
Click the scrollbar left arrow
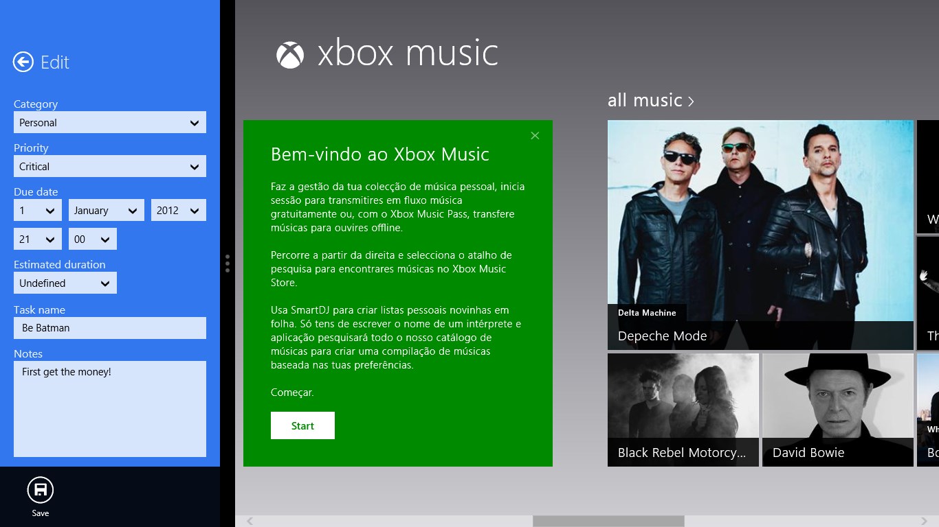pyautogui.click(x=250, y=522)
